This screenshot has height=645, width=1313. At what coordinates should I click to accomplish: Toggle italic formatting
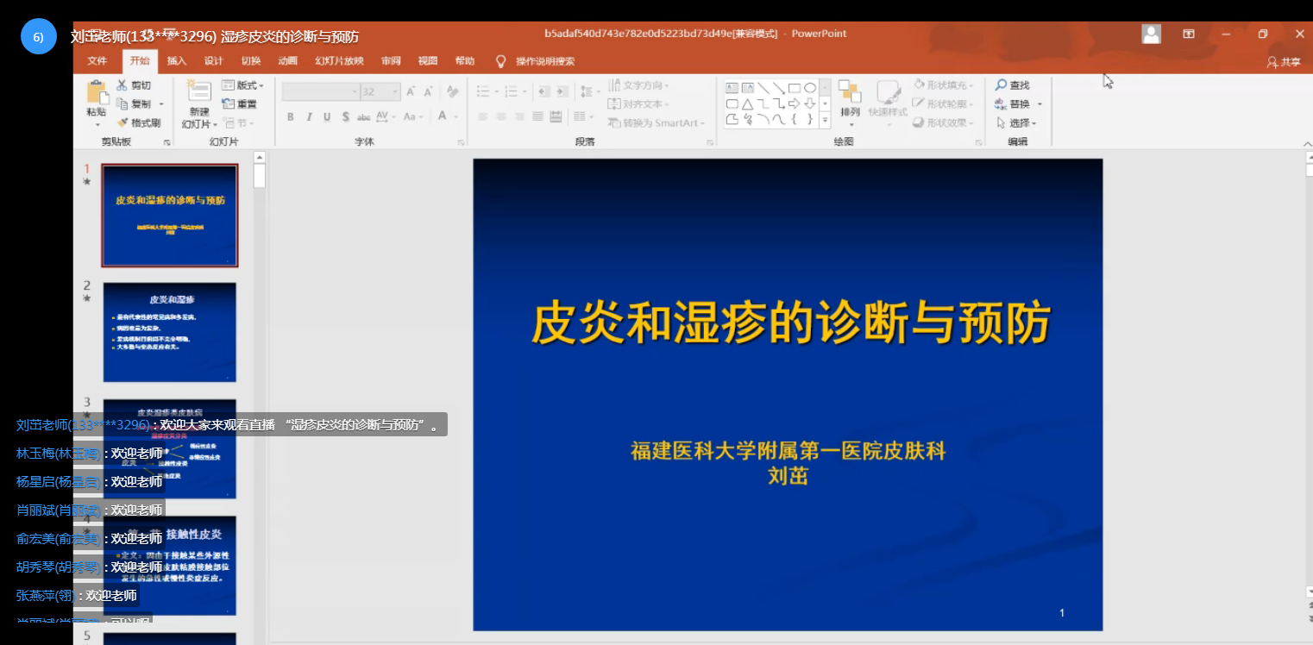pos(309,117)
